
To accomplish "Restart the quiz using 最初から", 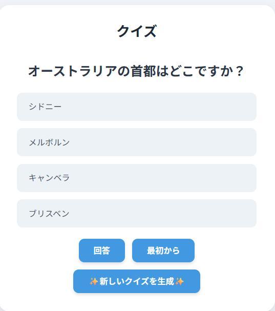I will click(163, 251).
